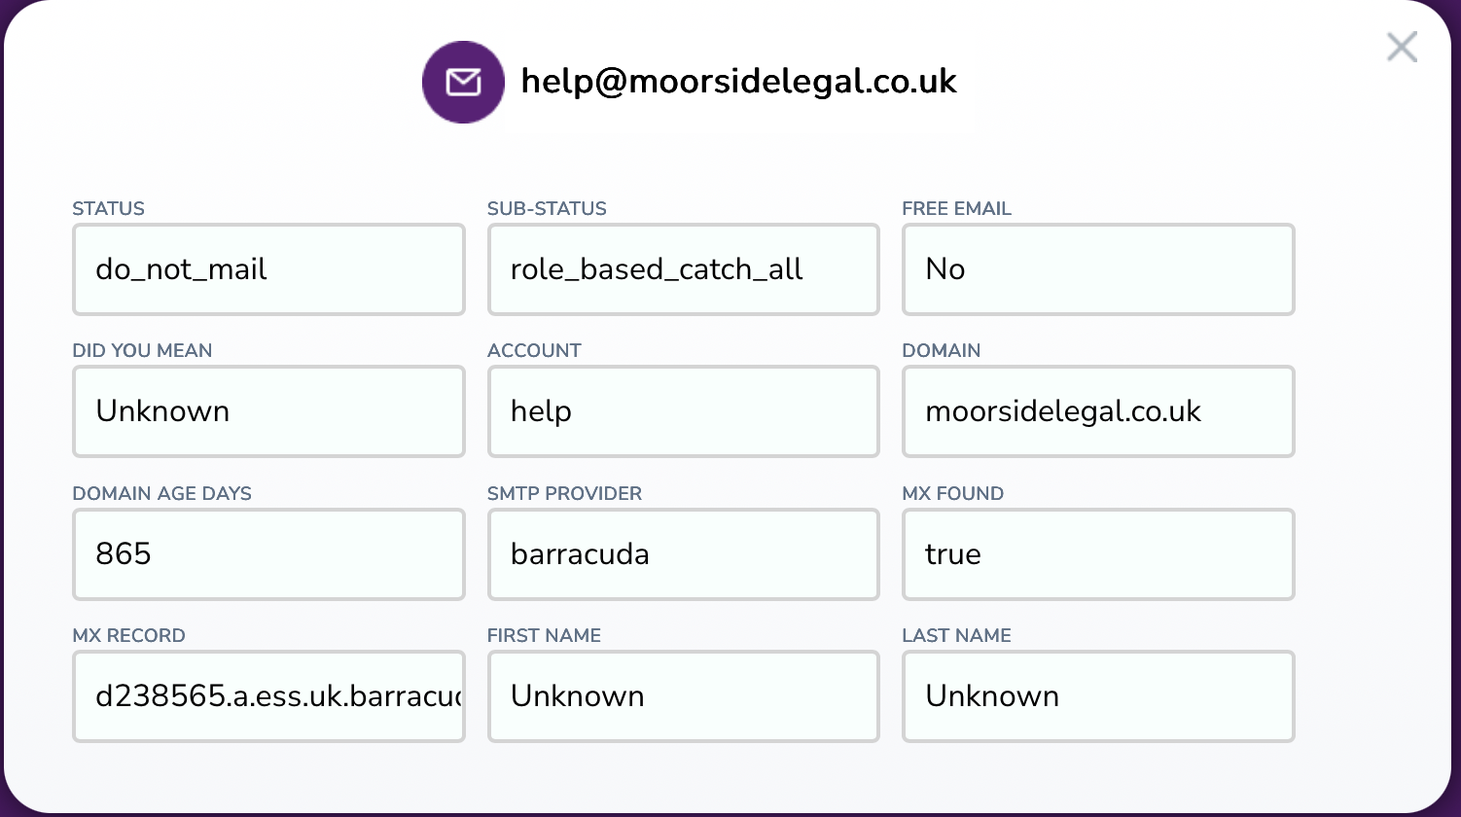This screenshot has width=1461, height=817.
Task: Click the Did You Mean field
Action: [268, 411]
